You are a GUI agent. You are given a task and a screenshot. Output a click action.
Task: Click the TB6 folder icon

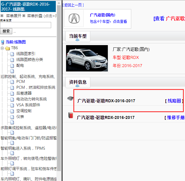7,48
